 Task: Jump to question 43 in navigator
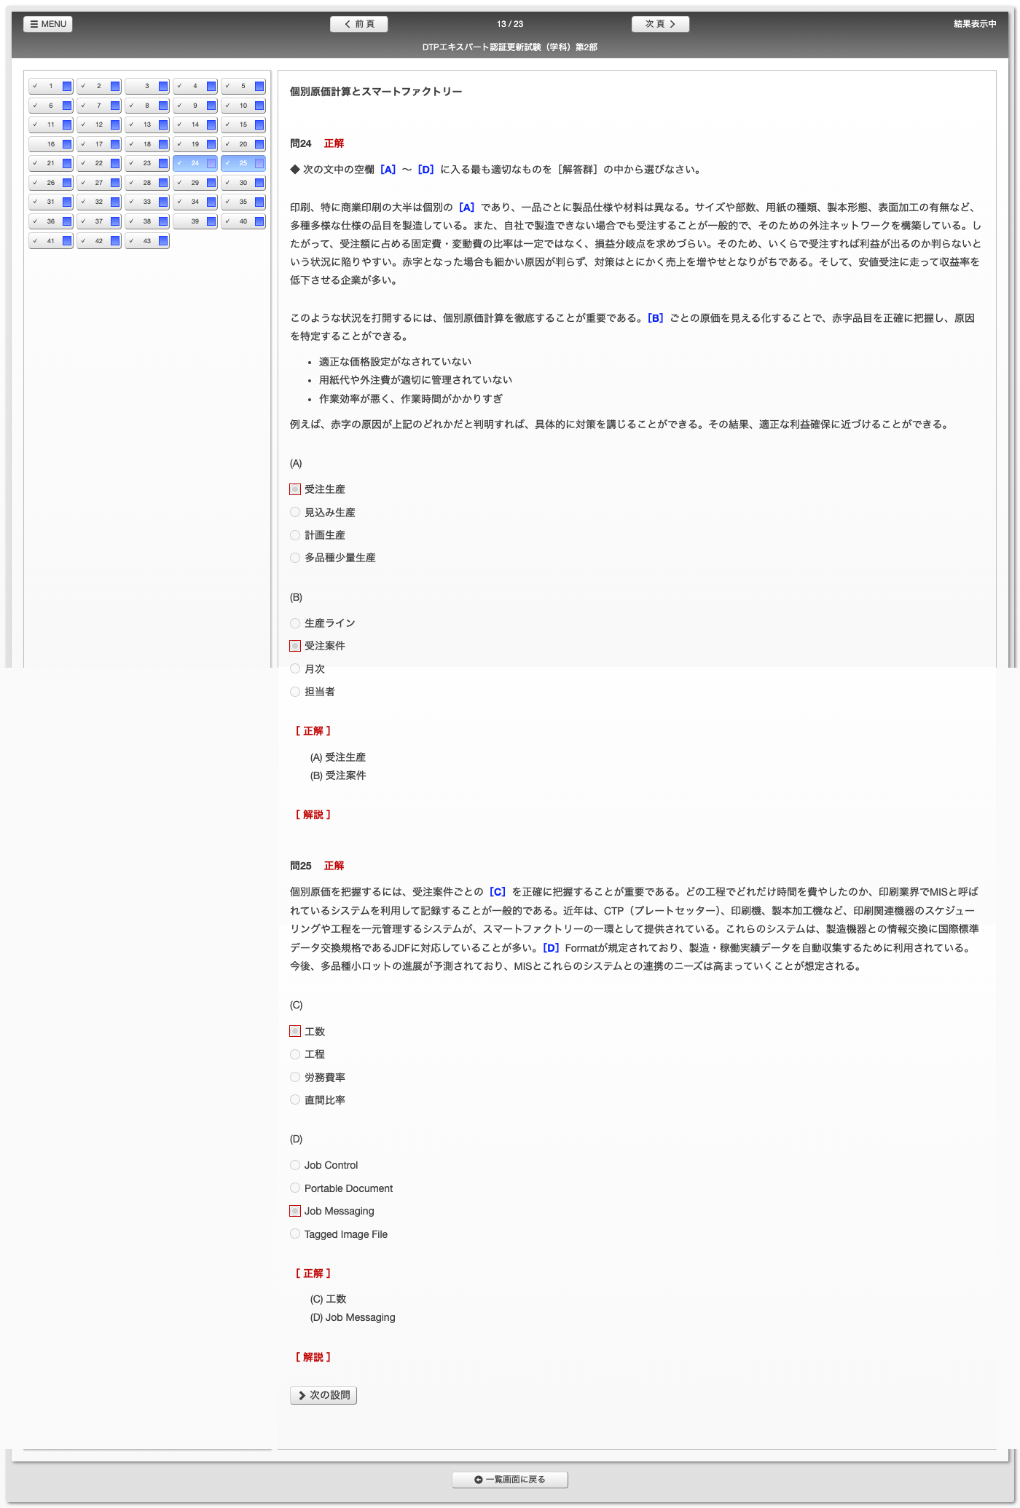click(146, 241)
